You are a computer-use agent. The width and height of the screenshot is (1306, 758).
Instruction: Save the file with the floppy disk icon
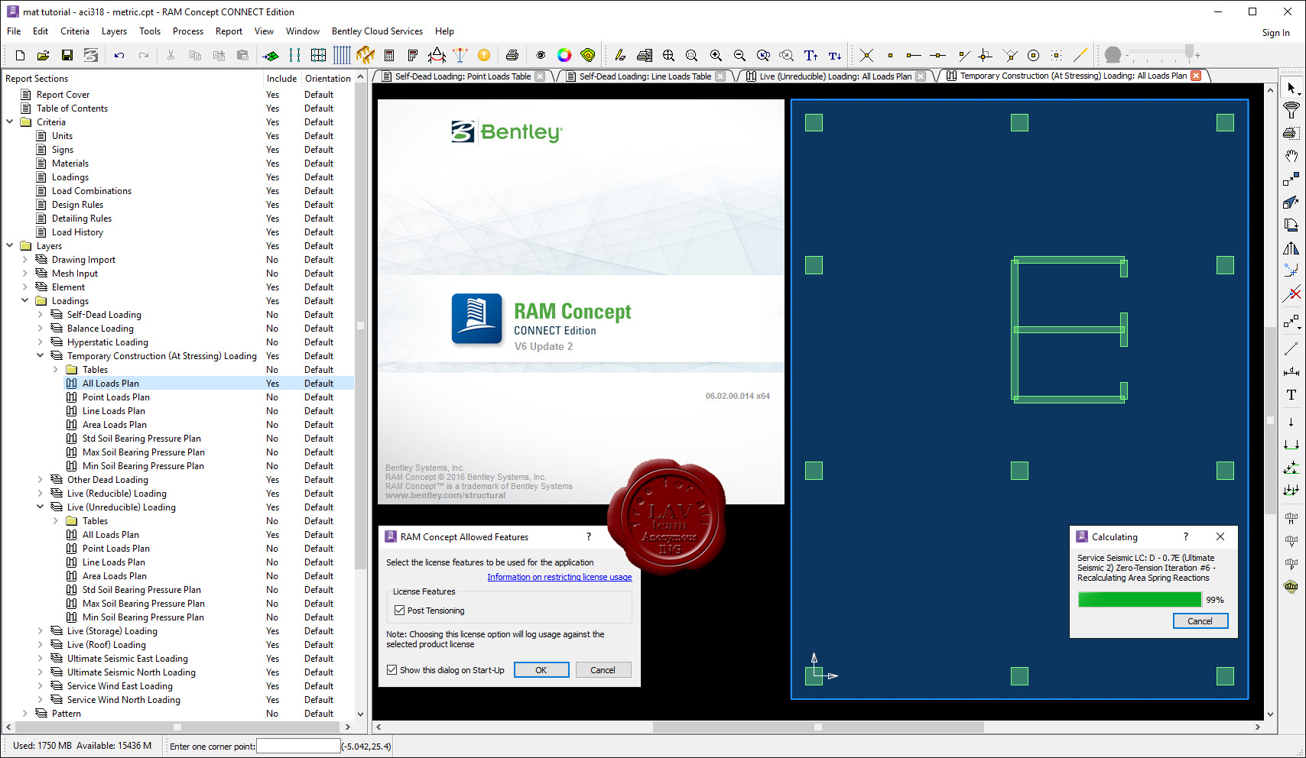[67, 55]
